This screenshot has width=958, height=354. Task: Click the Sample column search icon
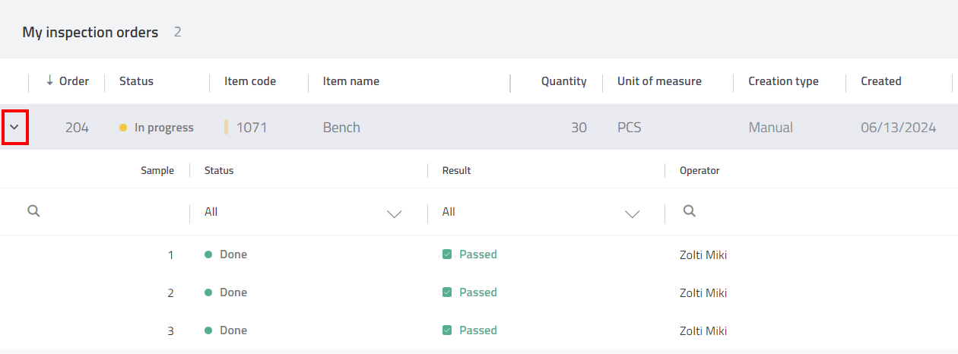[x=33, y=211]
